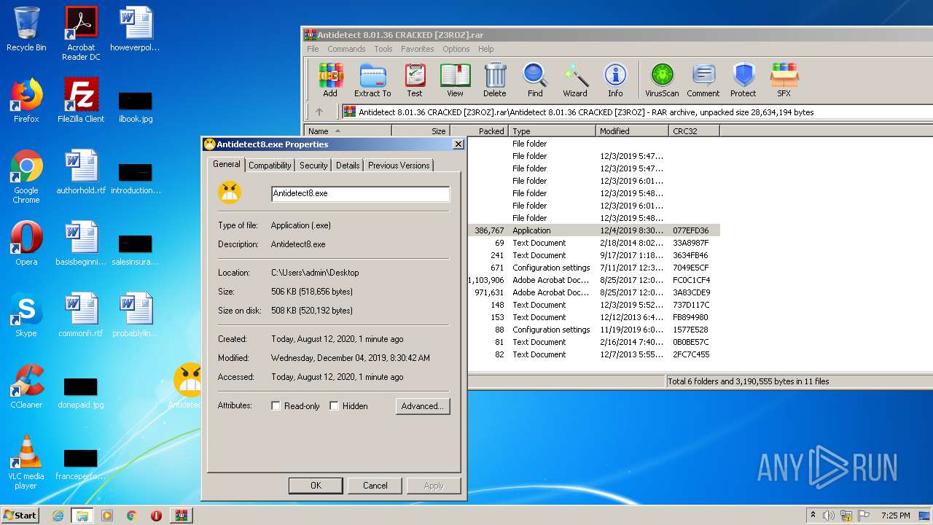The image size is (933, 525).
Task: Enable the Read-only attribute checkbox
Action: [x=276, y=406]
